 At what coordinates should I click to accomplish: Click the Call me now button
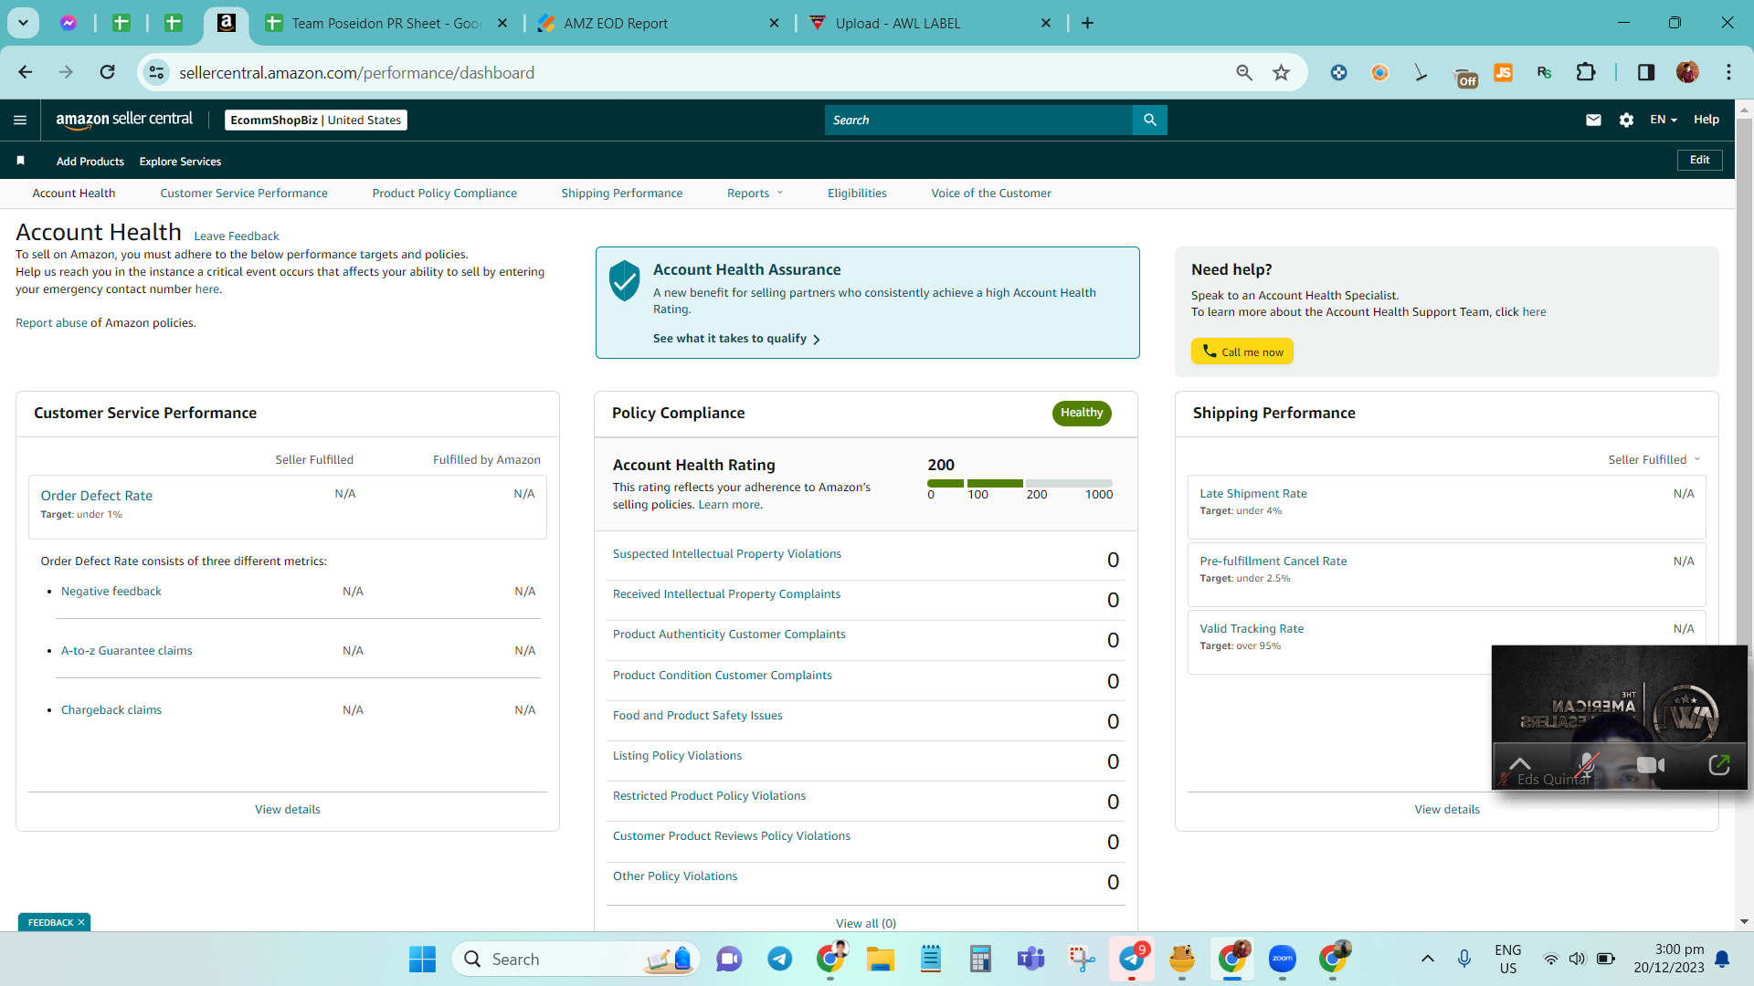coord(1242,351)
